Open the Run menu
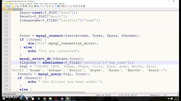This screenshot has width=181, height=101. coord(51,4)
